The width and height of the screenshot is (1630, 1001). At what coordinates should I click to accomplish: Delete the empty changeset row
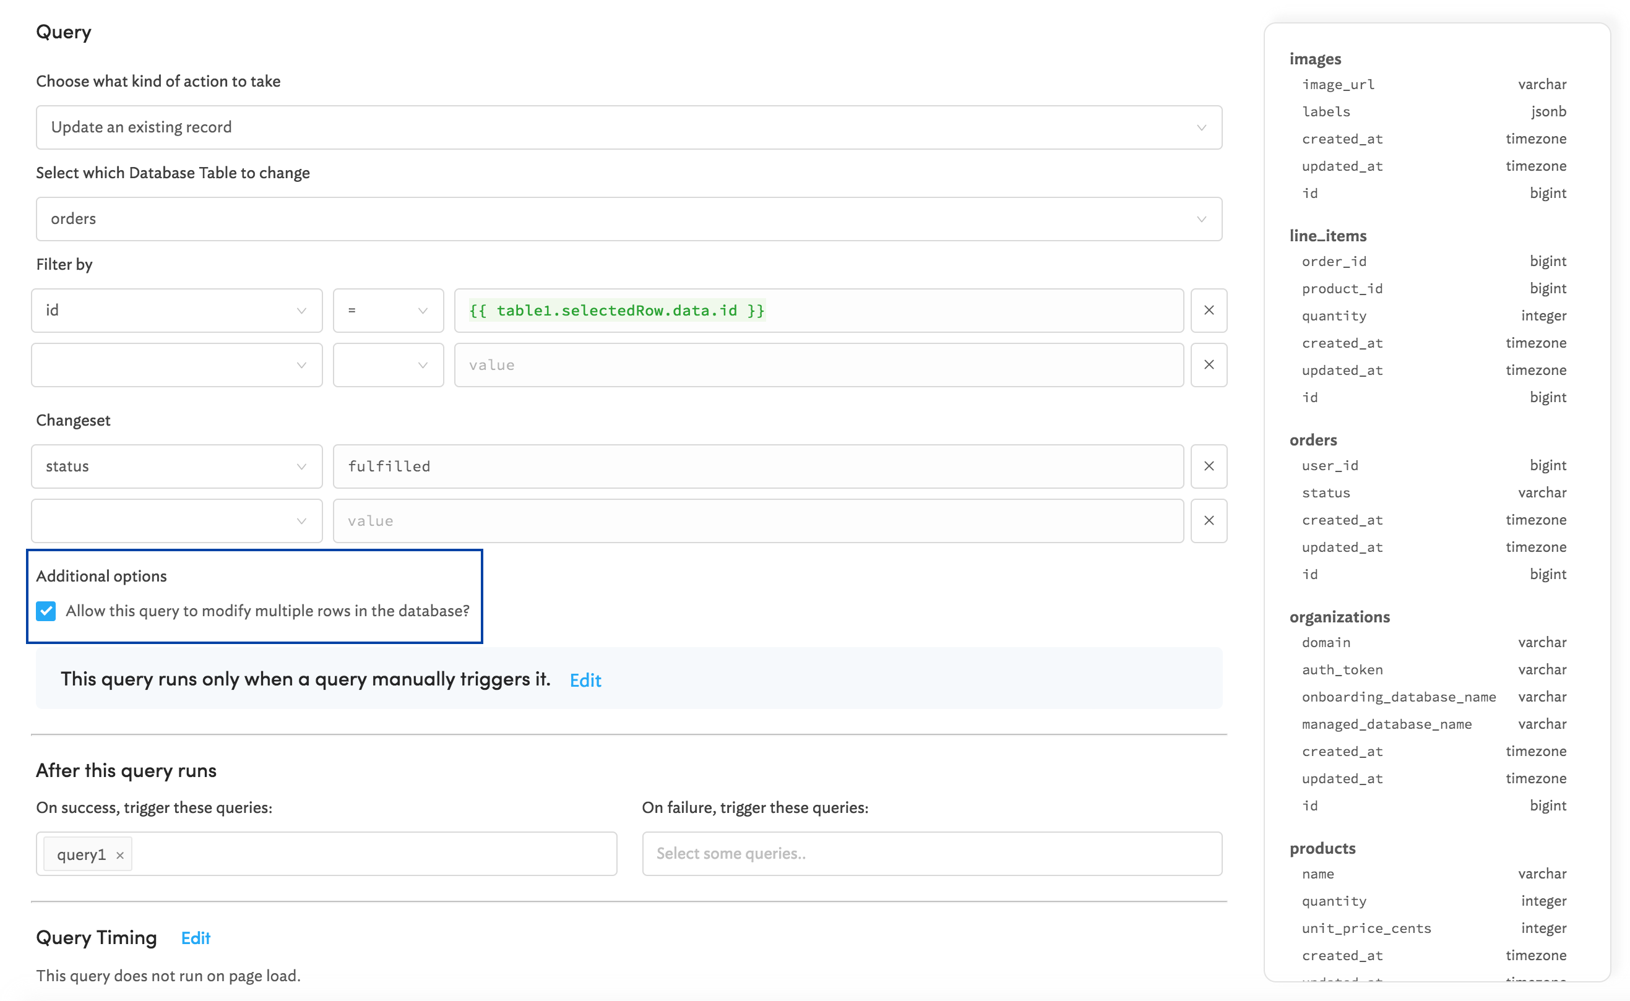tap(1208, 520)
